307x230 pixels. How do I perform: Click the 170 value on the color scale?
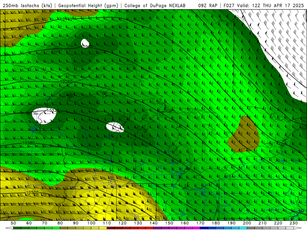point(200,223)
